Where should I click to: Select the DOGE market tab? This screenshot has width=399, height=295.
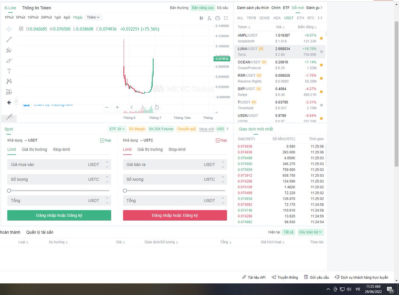(265, 18)
